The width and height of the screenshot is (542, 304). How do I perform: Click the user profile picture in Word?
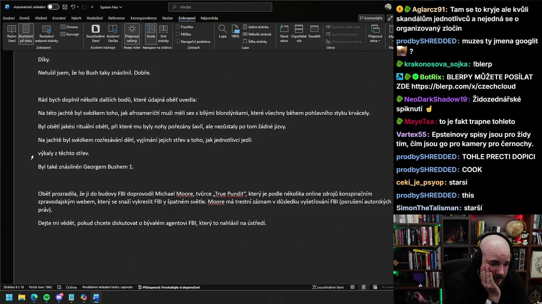(x=388, y=7)
